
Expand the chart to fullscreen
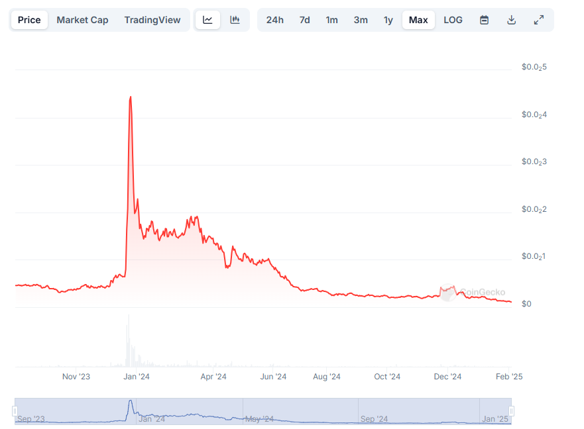(x=538, y=20)
